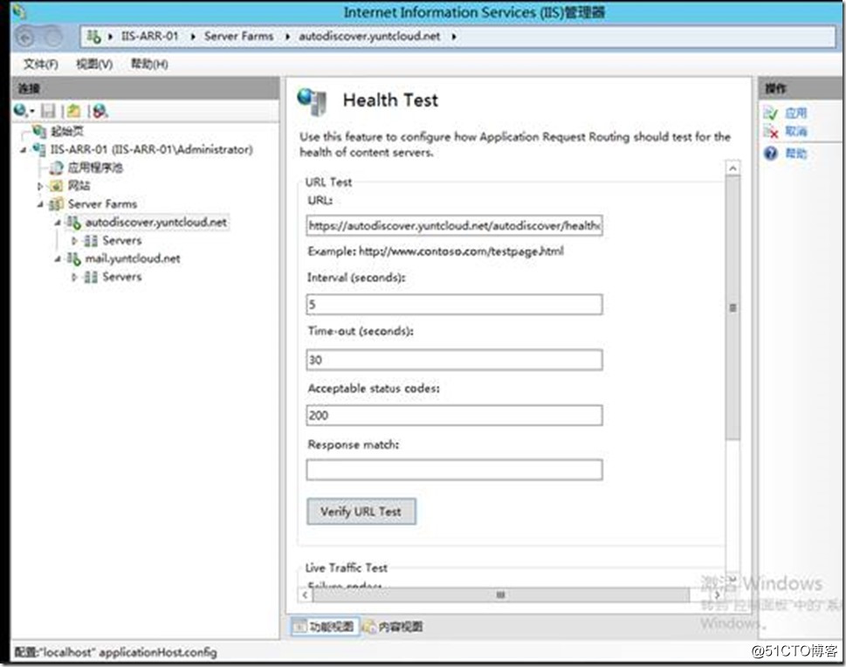Click the Acceptable status codes field
The image size is (846, 667).
[454, 416]
